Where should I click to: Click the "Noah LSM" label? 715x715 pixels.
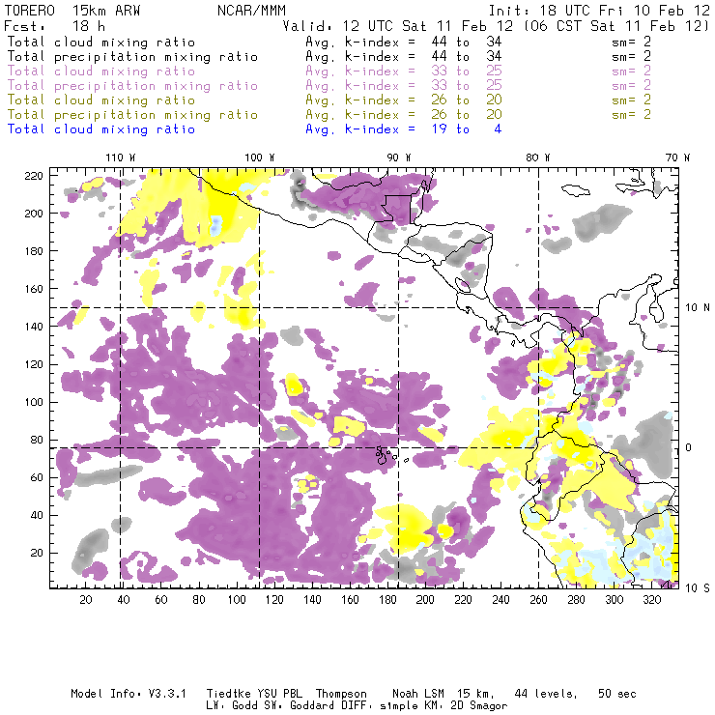tap(418, 694)
